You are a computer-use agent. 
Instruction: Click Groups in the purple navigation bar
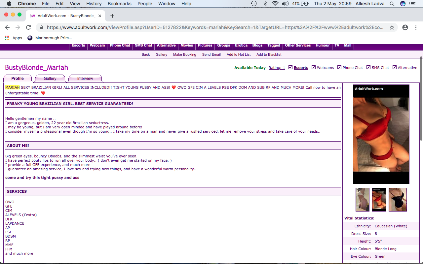coord(224,46)
